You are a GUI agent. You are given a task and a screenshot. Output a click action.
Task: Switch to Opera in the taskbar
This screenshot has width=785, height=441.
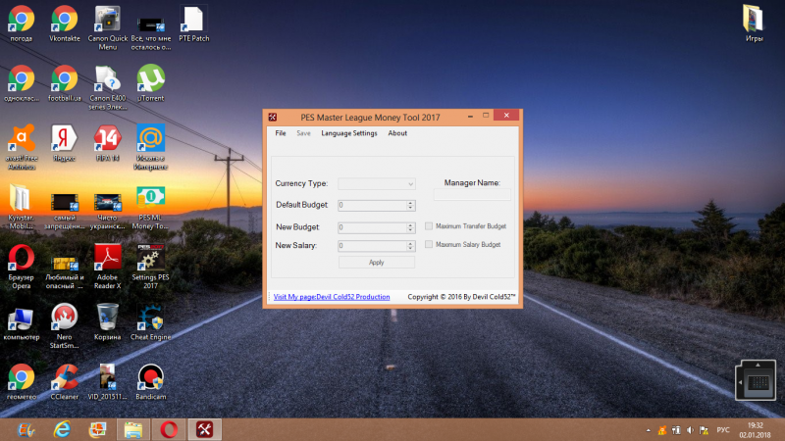[169, 429]
